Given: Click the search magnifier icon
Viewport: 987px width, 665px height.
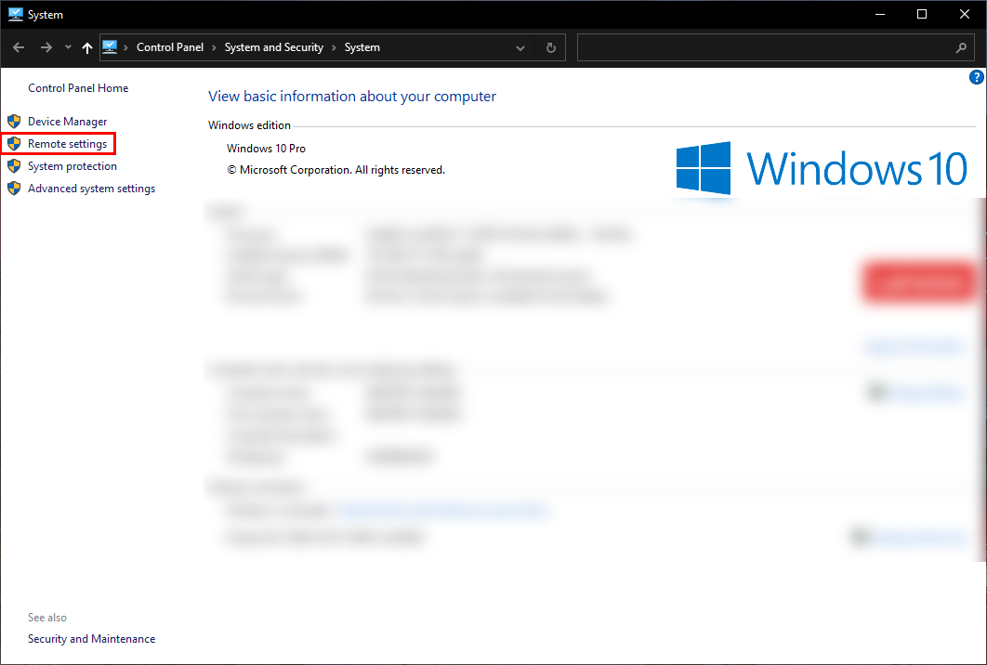Looking at the screenshot, I should [961, 47].
